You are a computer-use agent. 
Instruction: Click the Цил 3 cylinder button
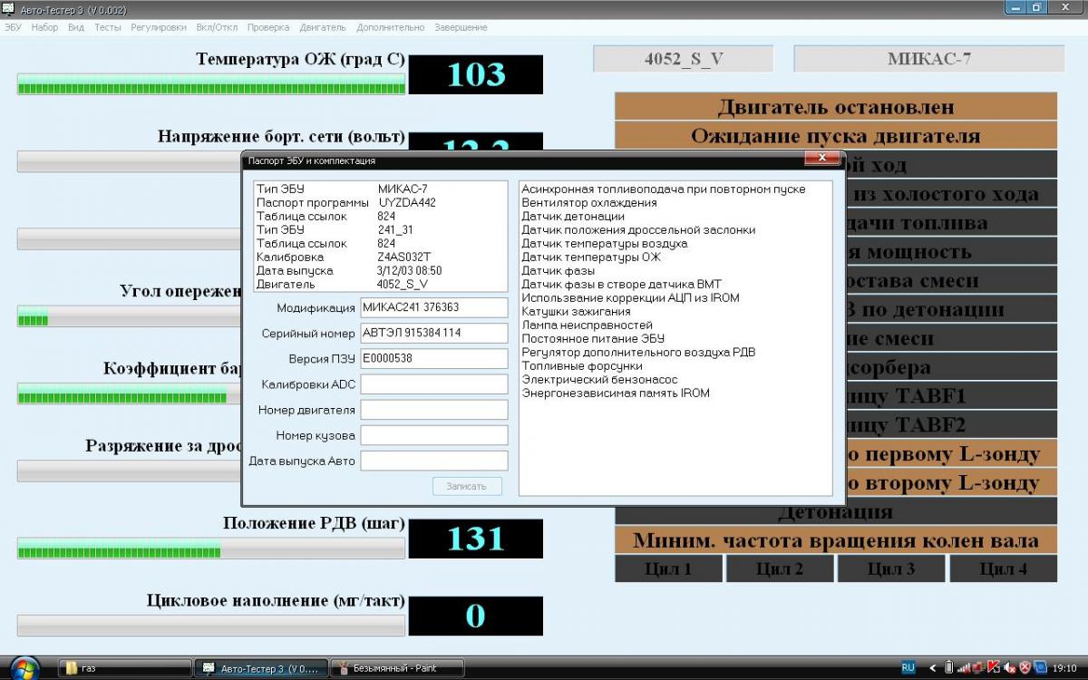pyautogui.click(x=890, y=568)
